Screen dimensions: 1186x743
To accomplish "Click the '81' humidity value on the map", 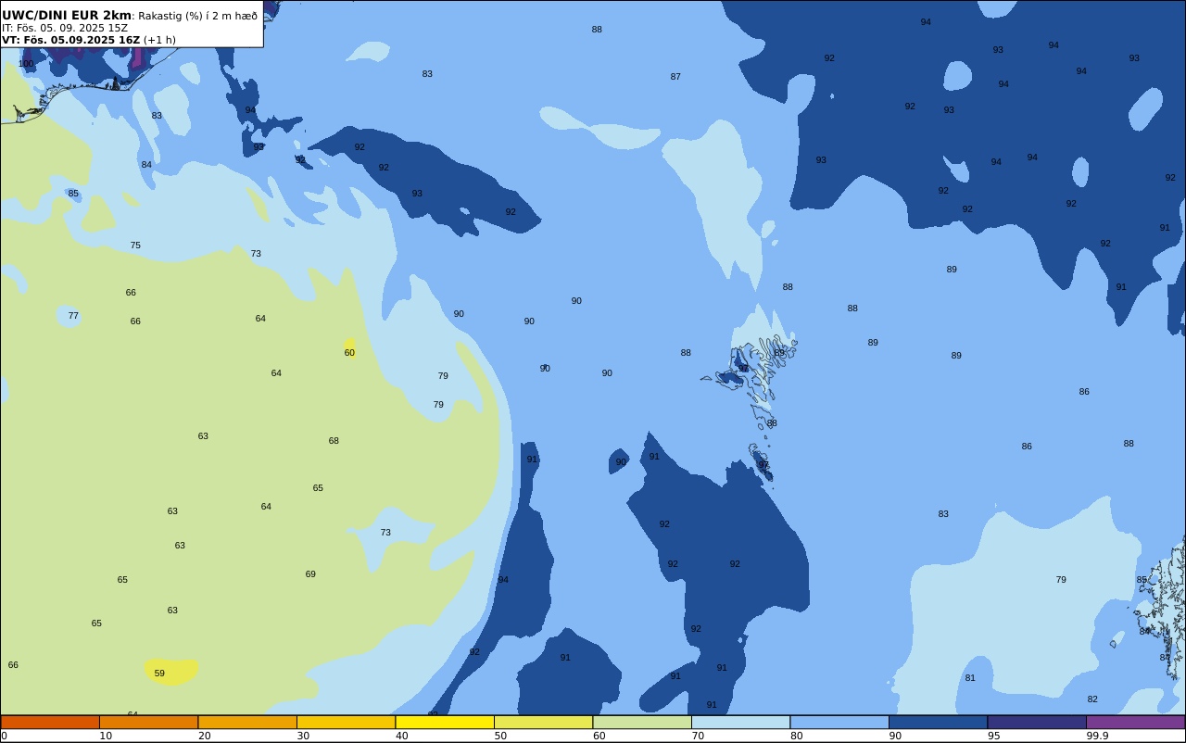I will [x=970, y=678].
